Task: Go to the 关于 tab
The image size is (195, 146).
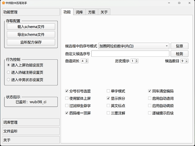Action: click(104, 12)
